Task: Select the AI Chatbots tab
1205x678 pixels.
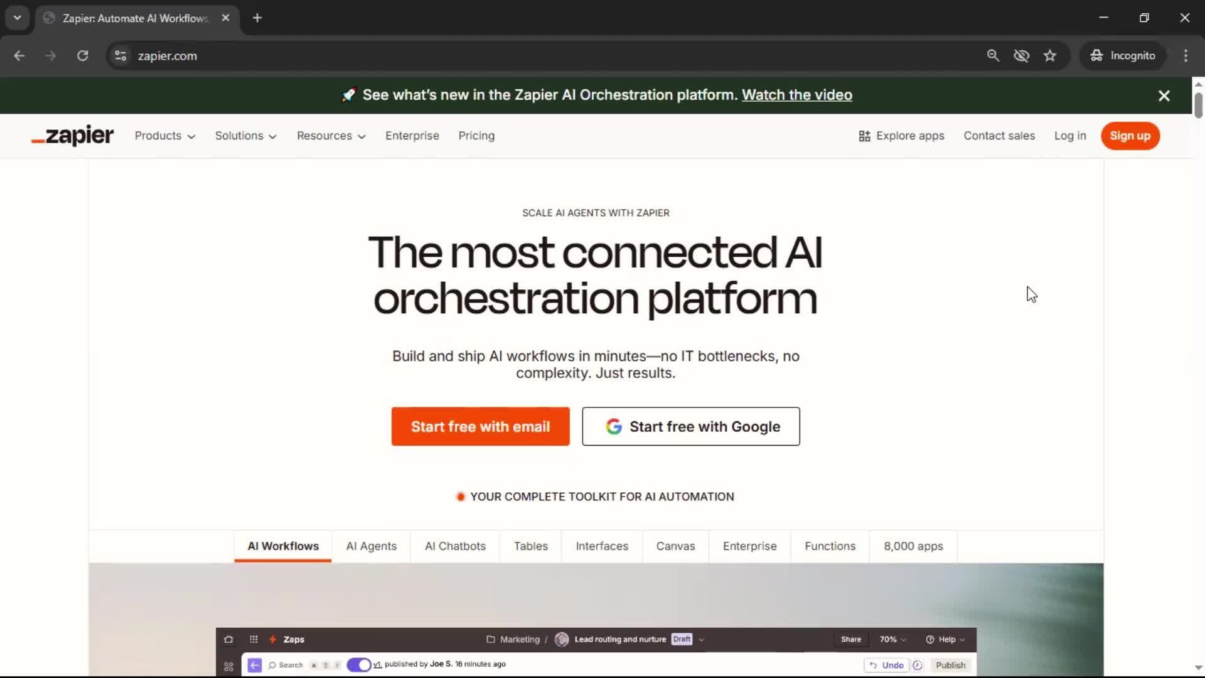Action: pyautogui.click(x=455, y=546)
